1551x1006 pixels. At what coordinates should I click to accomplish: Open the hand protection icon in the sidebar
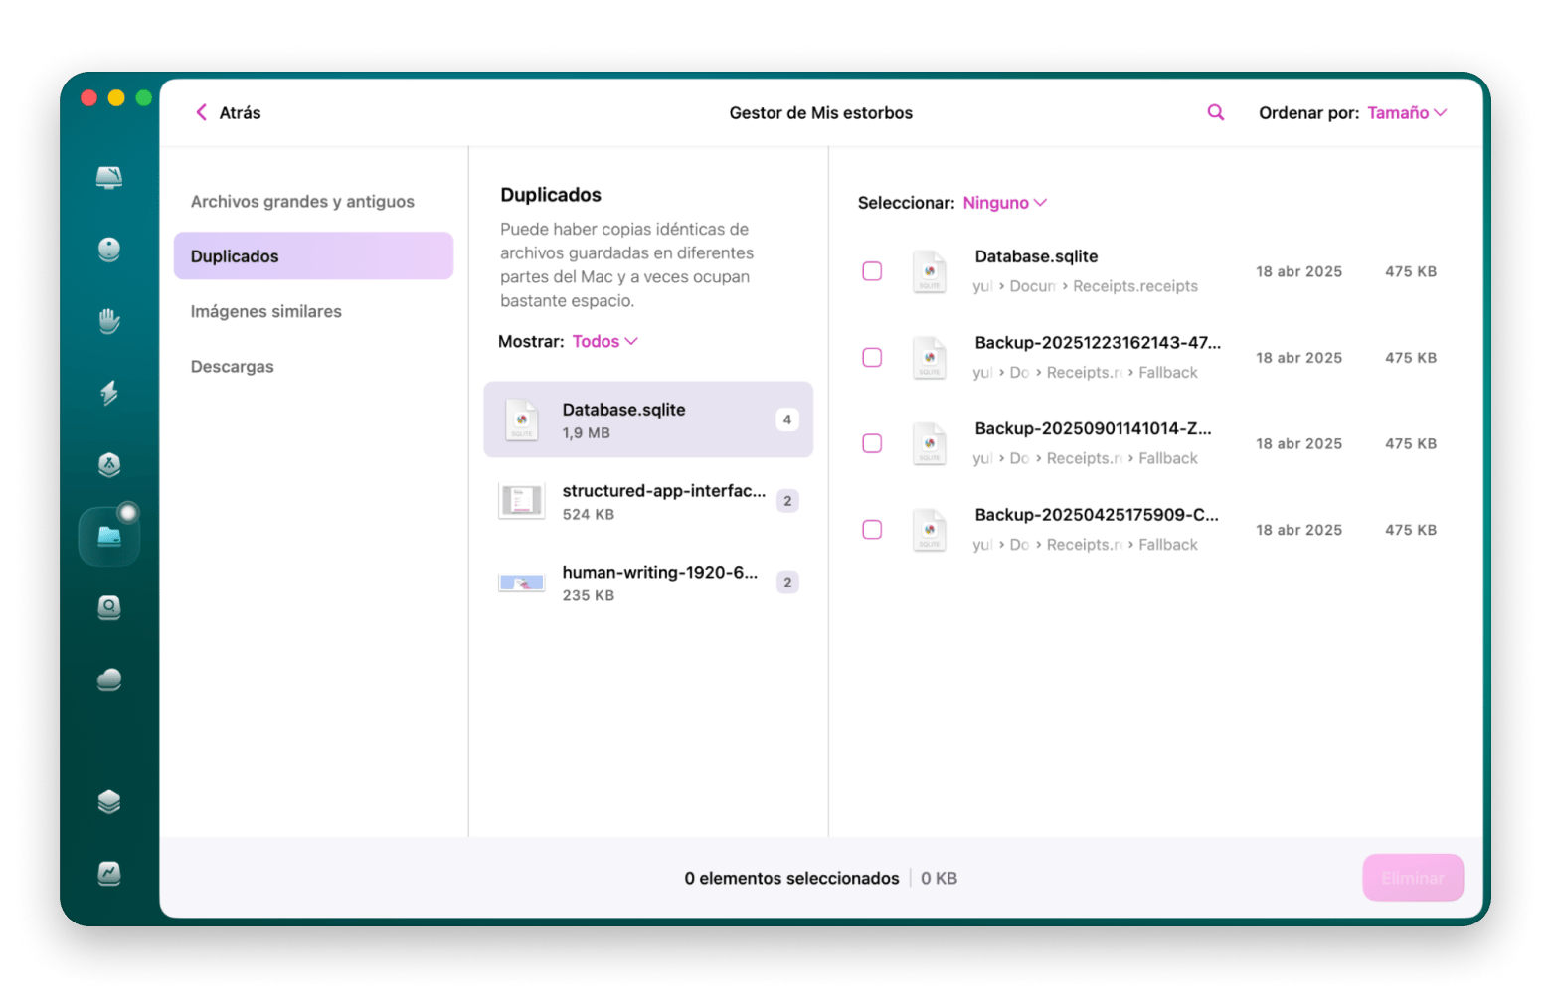[x=109, y=321]
